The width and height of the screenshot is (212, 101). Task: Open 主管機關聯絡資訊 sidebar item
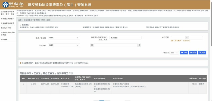[7, 23]
